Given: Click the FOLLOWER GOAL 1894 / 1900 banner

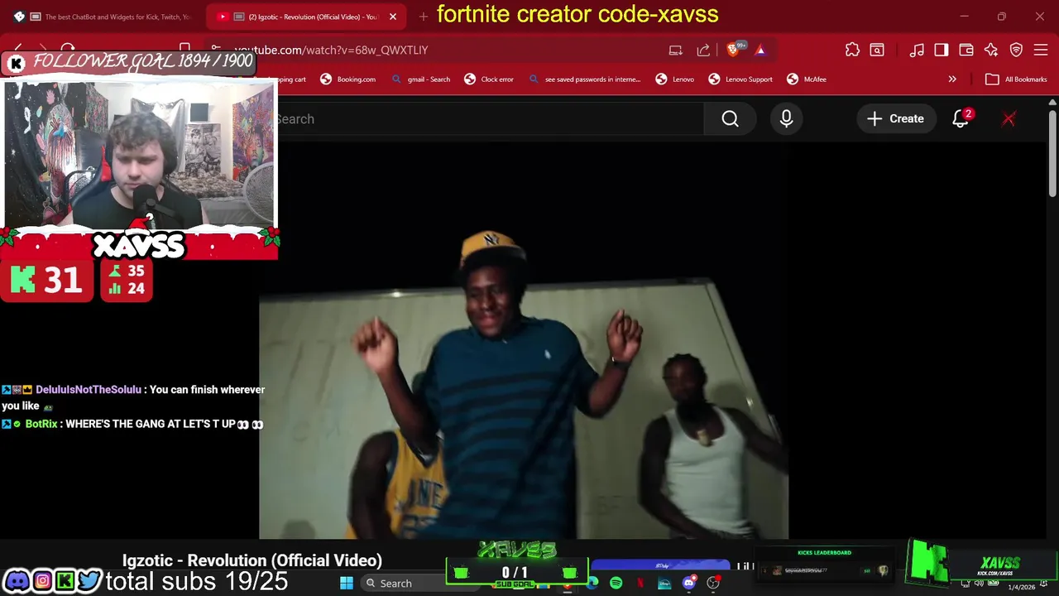Looking at the screenshot, I should click(128, 62).
